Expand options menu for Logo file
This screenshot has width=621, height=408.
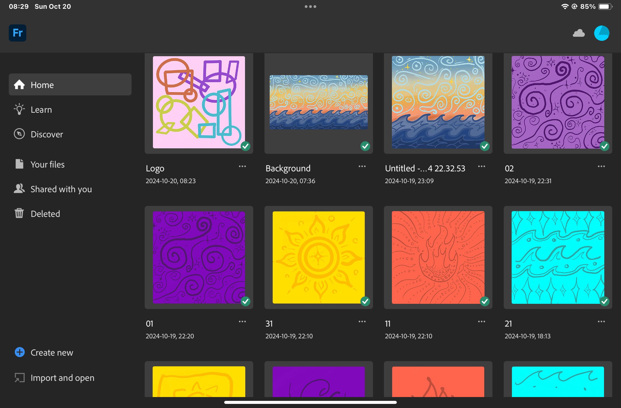pyautogui.click(x=243, y=166)
